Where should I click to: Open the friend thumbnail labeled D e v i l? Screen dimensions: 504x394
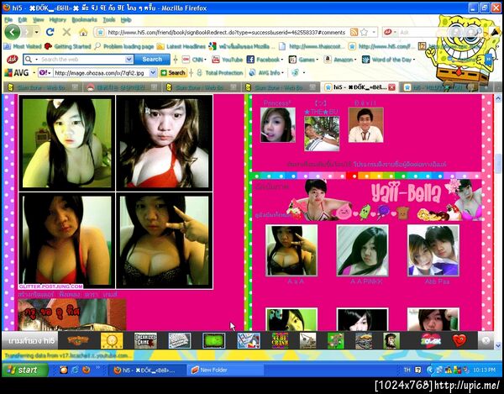(x=365, y=124)
